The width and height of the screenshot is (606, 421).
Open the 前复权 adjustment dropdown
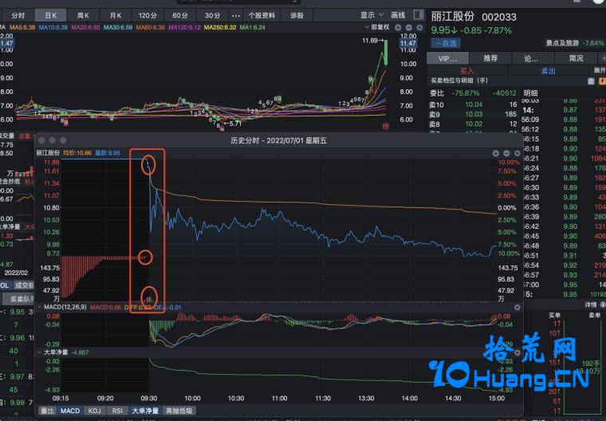click(x=377, y=27)
